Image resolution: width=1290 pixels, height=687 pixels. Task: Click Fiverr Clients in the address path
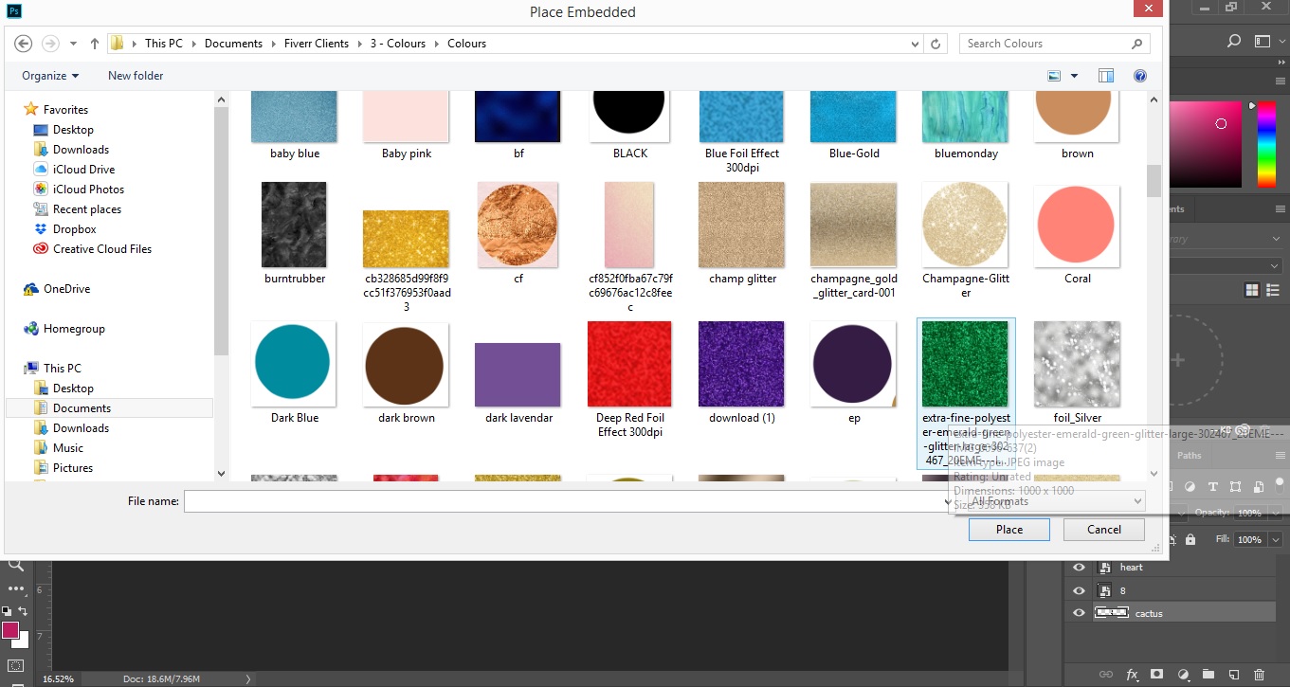pos(317,44)
